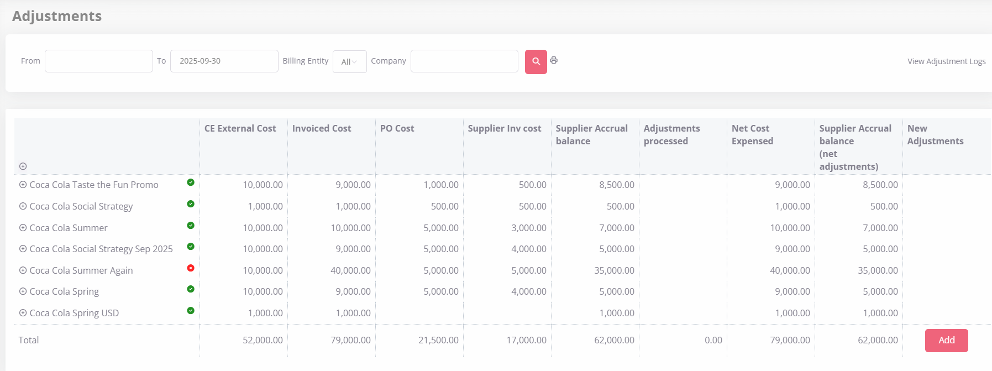
Task: Click green check status for Coca Cola Summer
Action: tap(191, 225)
